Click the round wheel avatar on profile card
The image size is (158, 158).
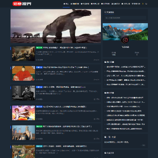tap(125, 39)
